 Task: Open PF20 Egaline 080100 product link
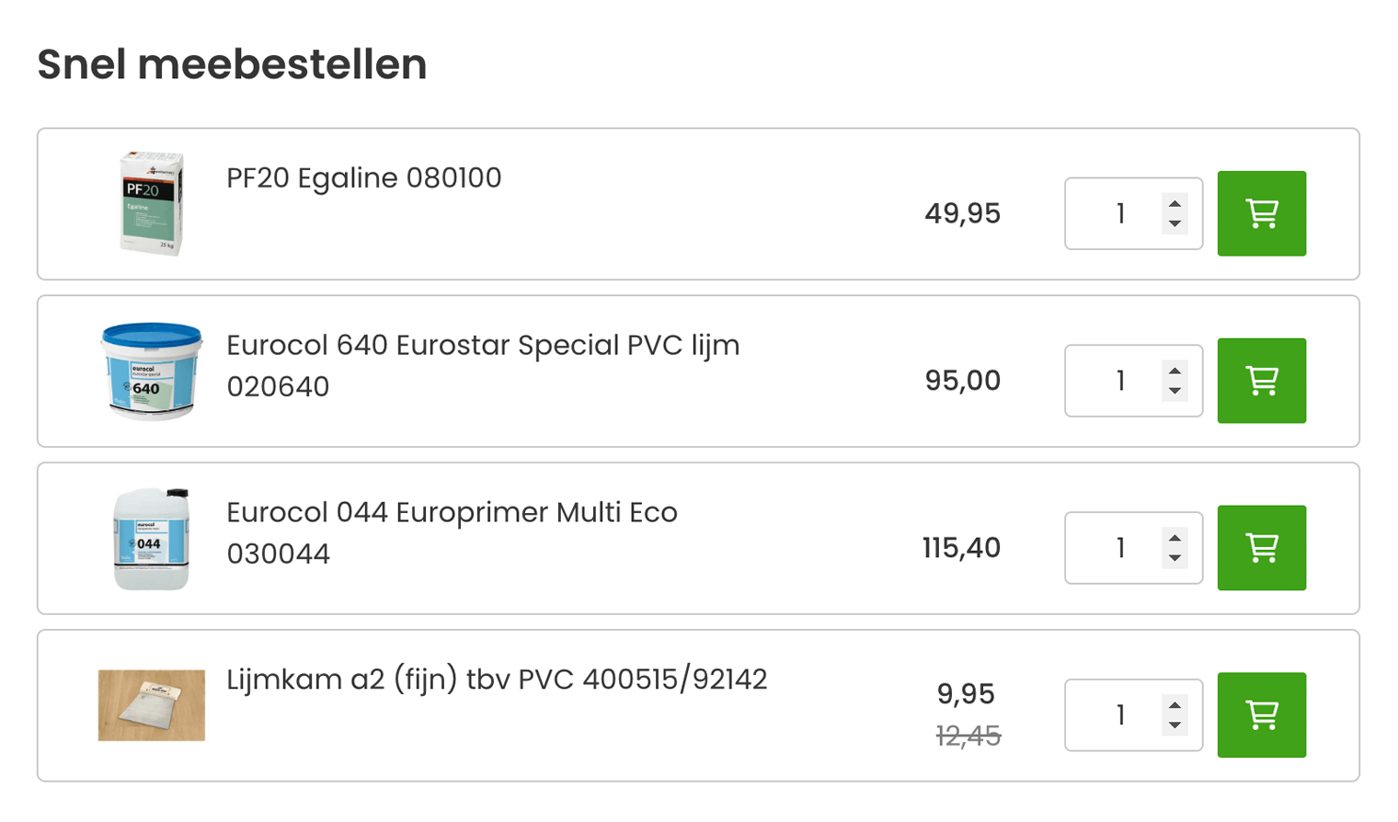pyautogui.click(x=364, y=177)
